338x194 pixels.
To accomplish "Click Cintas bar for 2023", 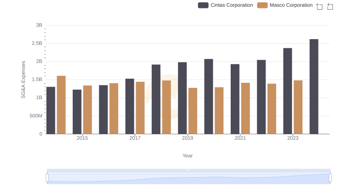I will [288, 91].
